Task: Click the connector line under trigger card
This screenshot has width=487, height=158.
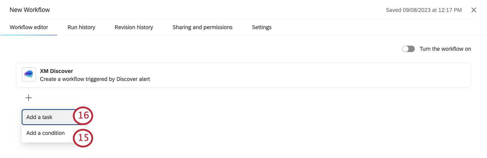Action: 28,89
